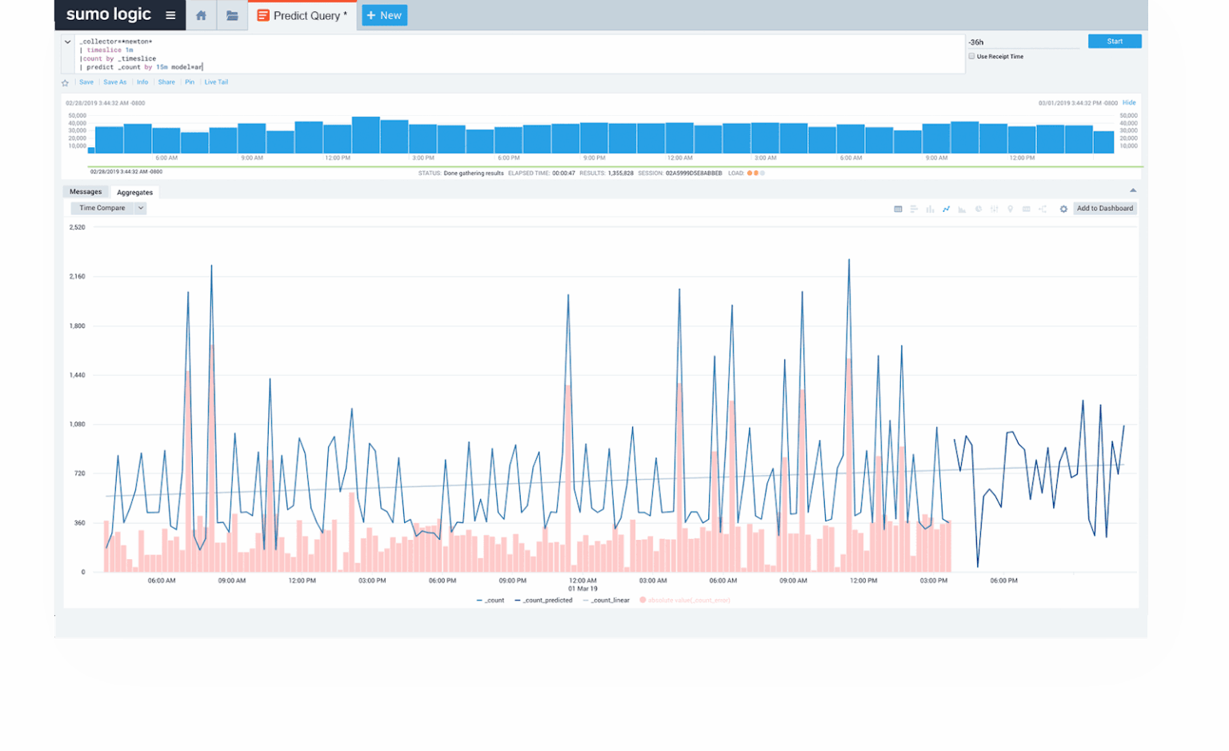Click the Pin link

pos(190,82)
